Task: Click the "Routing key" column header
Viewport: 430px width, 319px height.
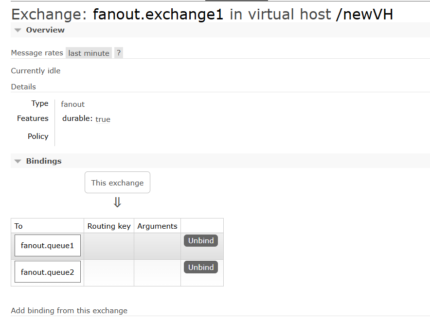Action: point(109,226)
